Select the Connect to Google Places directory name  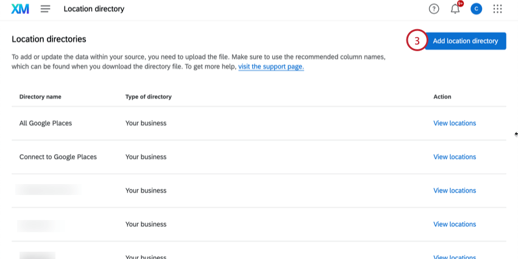click(58, 157)
